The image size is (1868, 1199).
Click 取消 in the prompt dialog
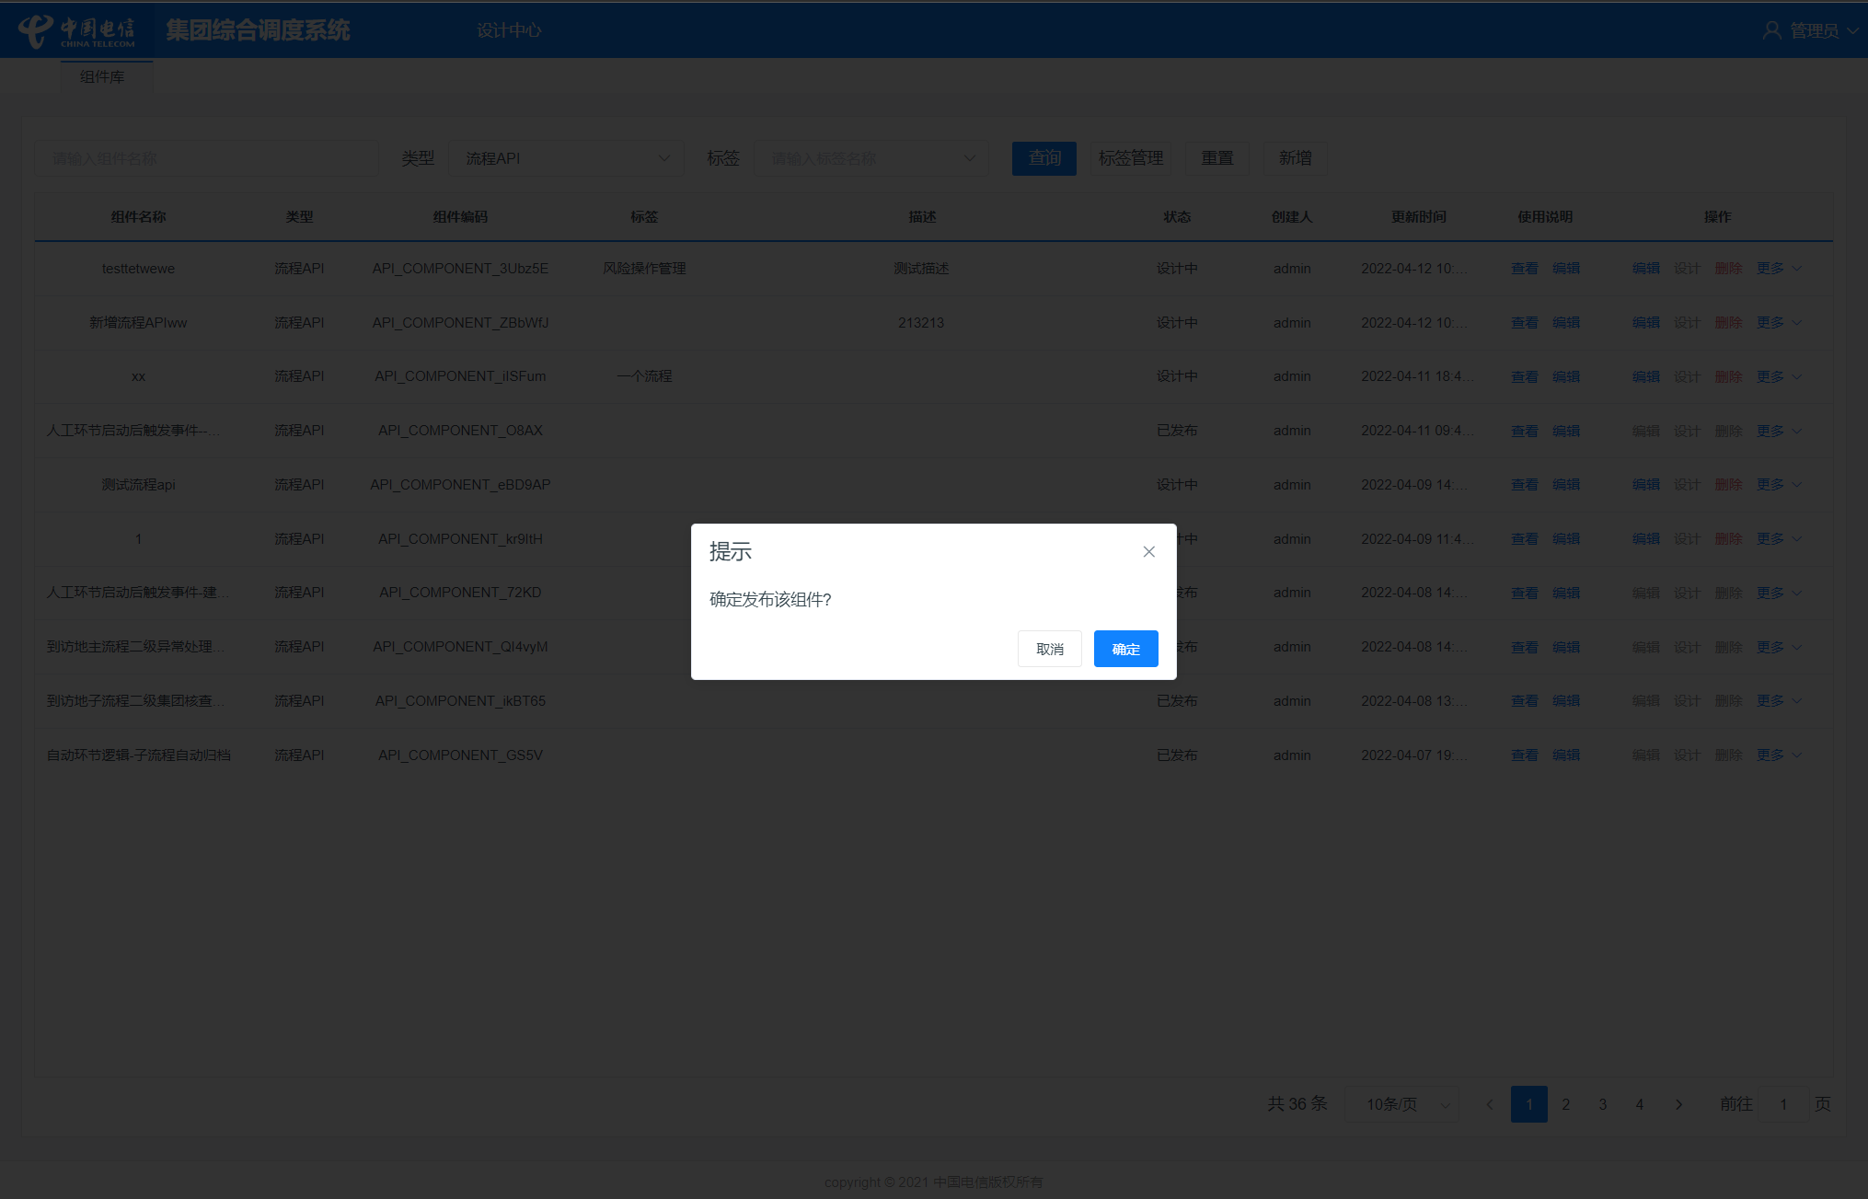click(x=1049, y=649)
